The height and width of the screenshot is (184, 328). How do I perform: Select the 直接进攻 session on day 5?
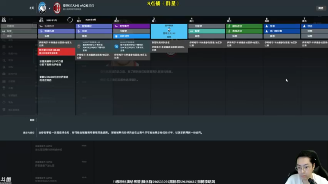click(244, 31)
